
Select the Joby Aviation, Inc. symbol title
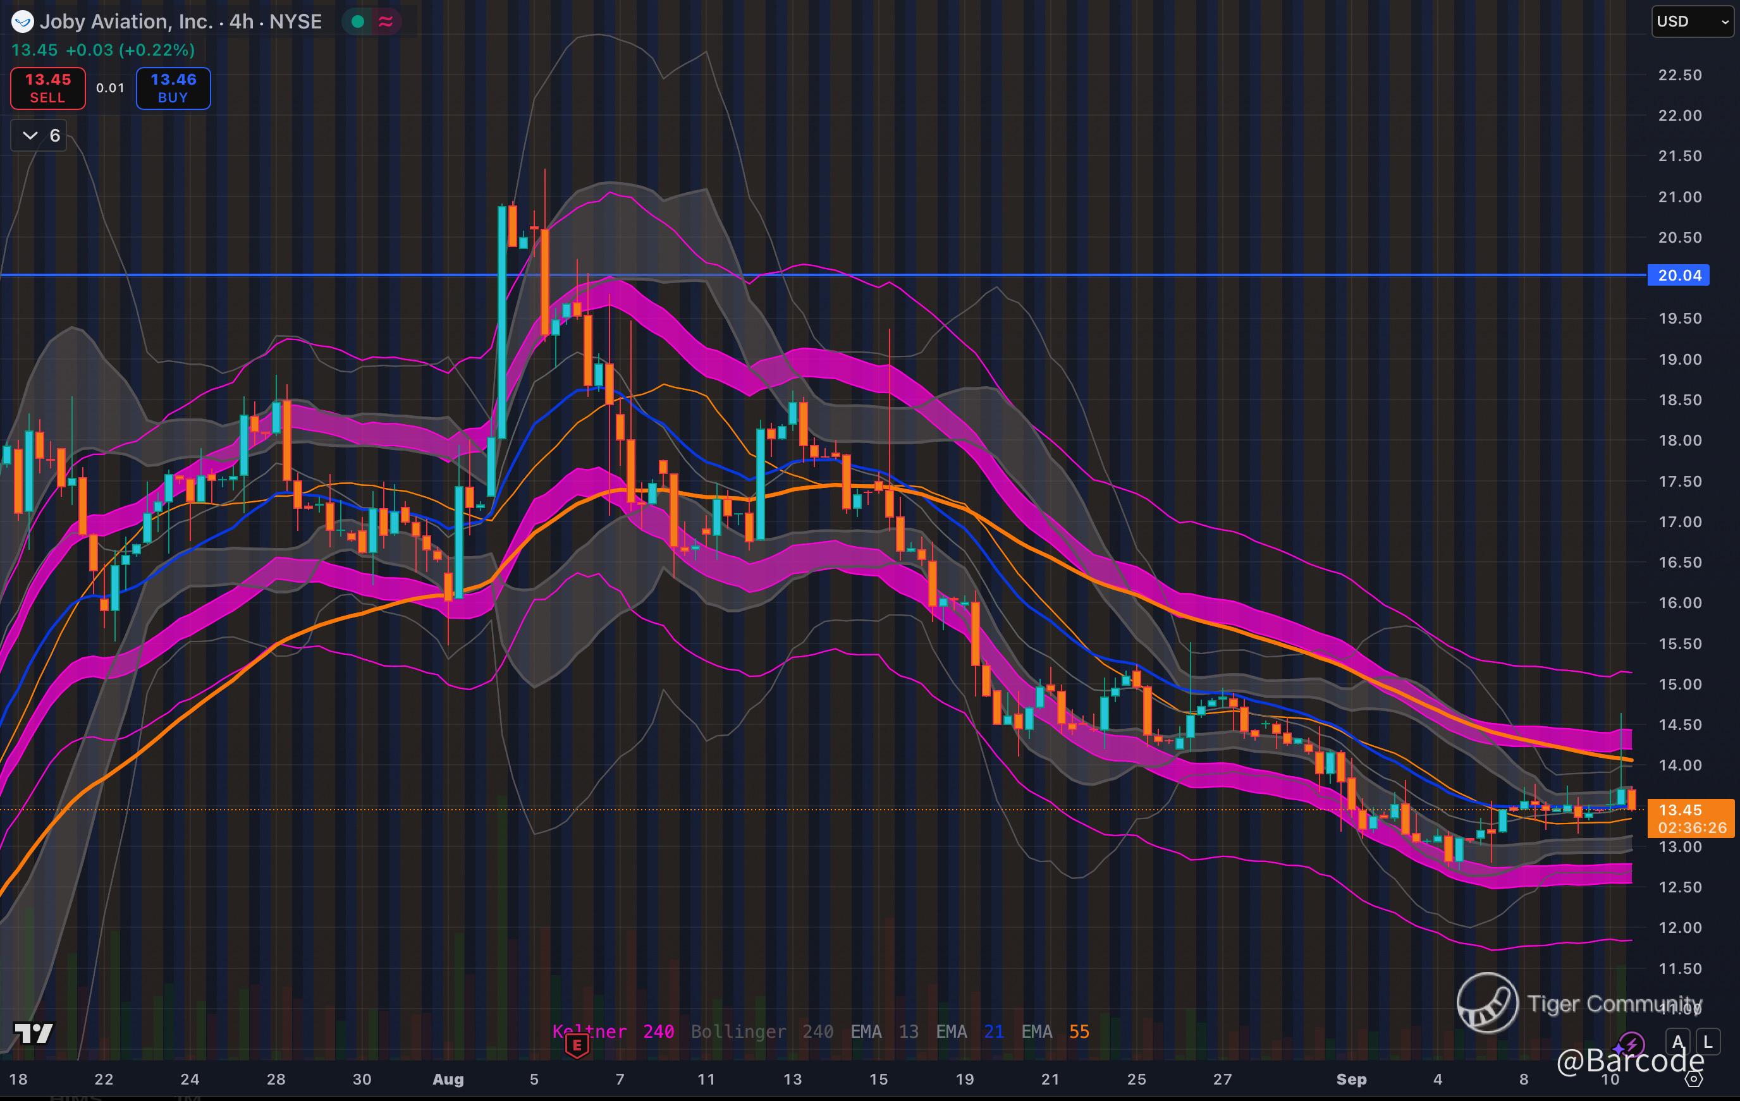pyautogui.click(x=126, y=21)
